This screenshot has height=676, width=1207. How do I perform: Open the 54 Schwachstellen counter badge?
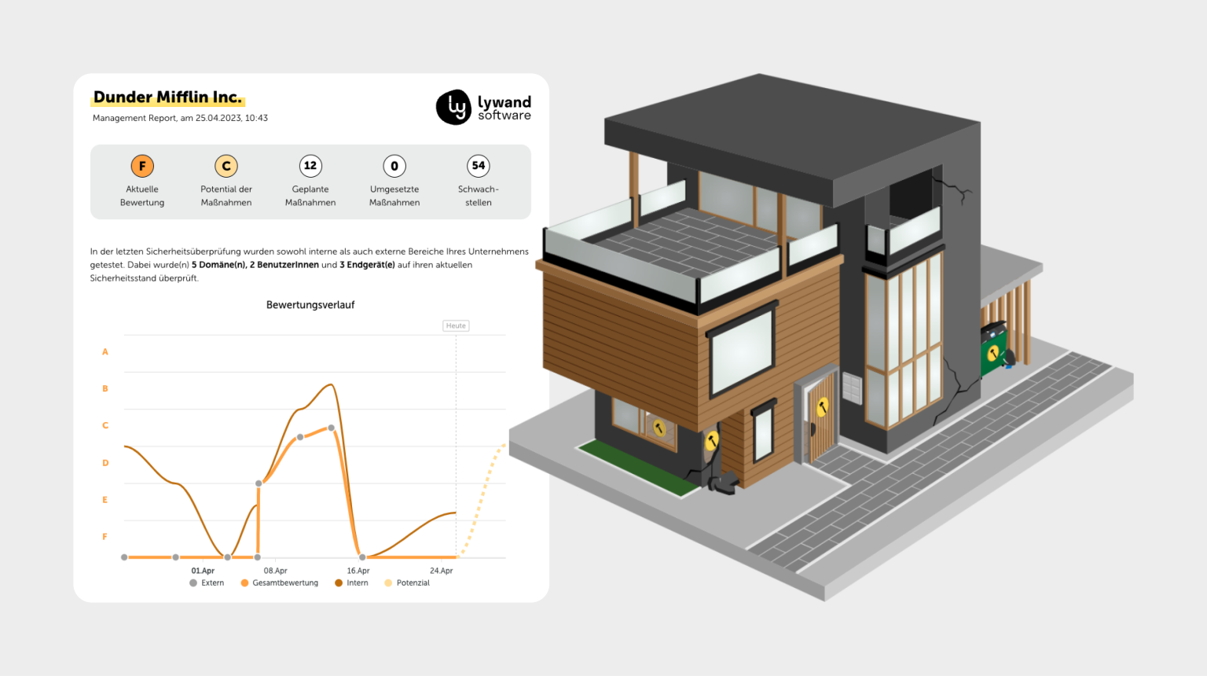pos(478,166)
